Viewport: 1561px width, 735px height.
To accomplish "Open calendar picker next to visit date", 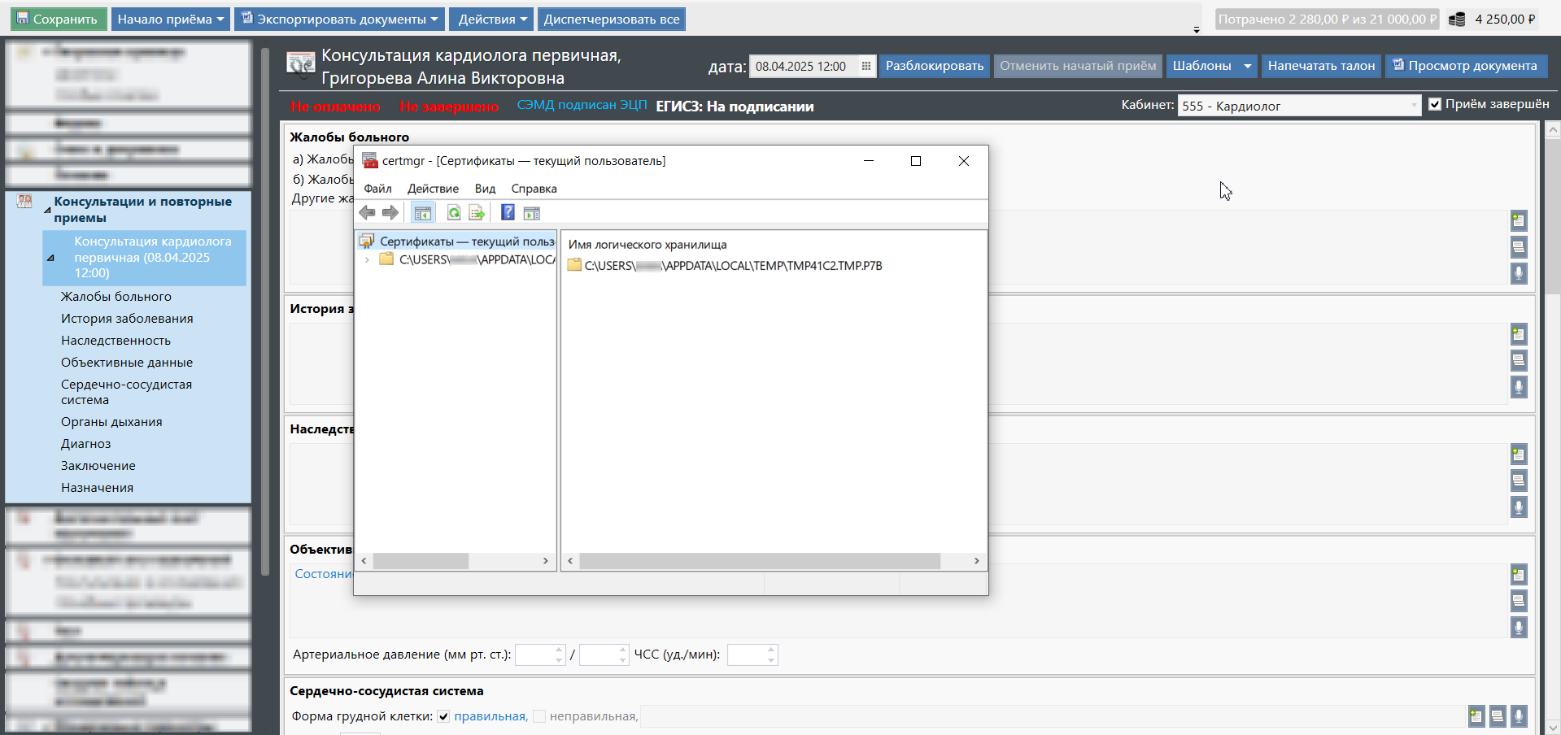I will click(866, 67).
